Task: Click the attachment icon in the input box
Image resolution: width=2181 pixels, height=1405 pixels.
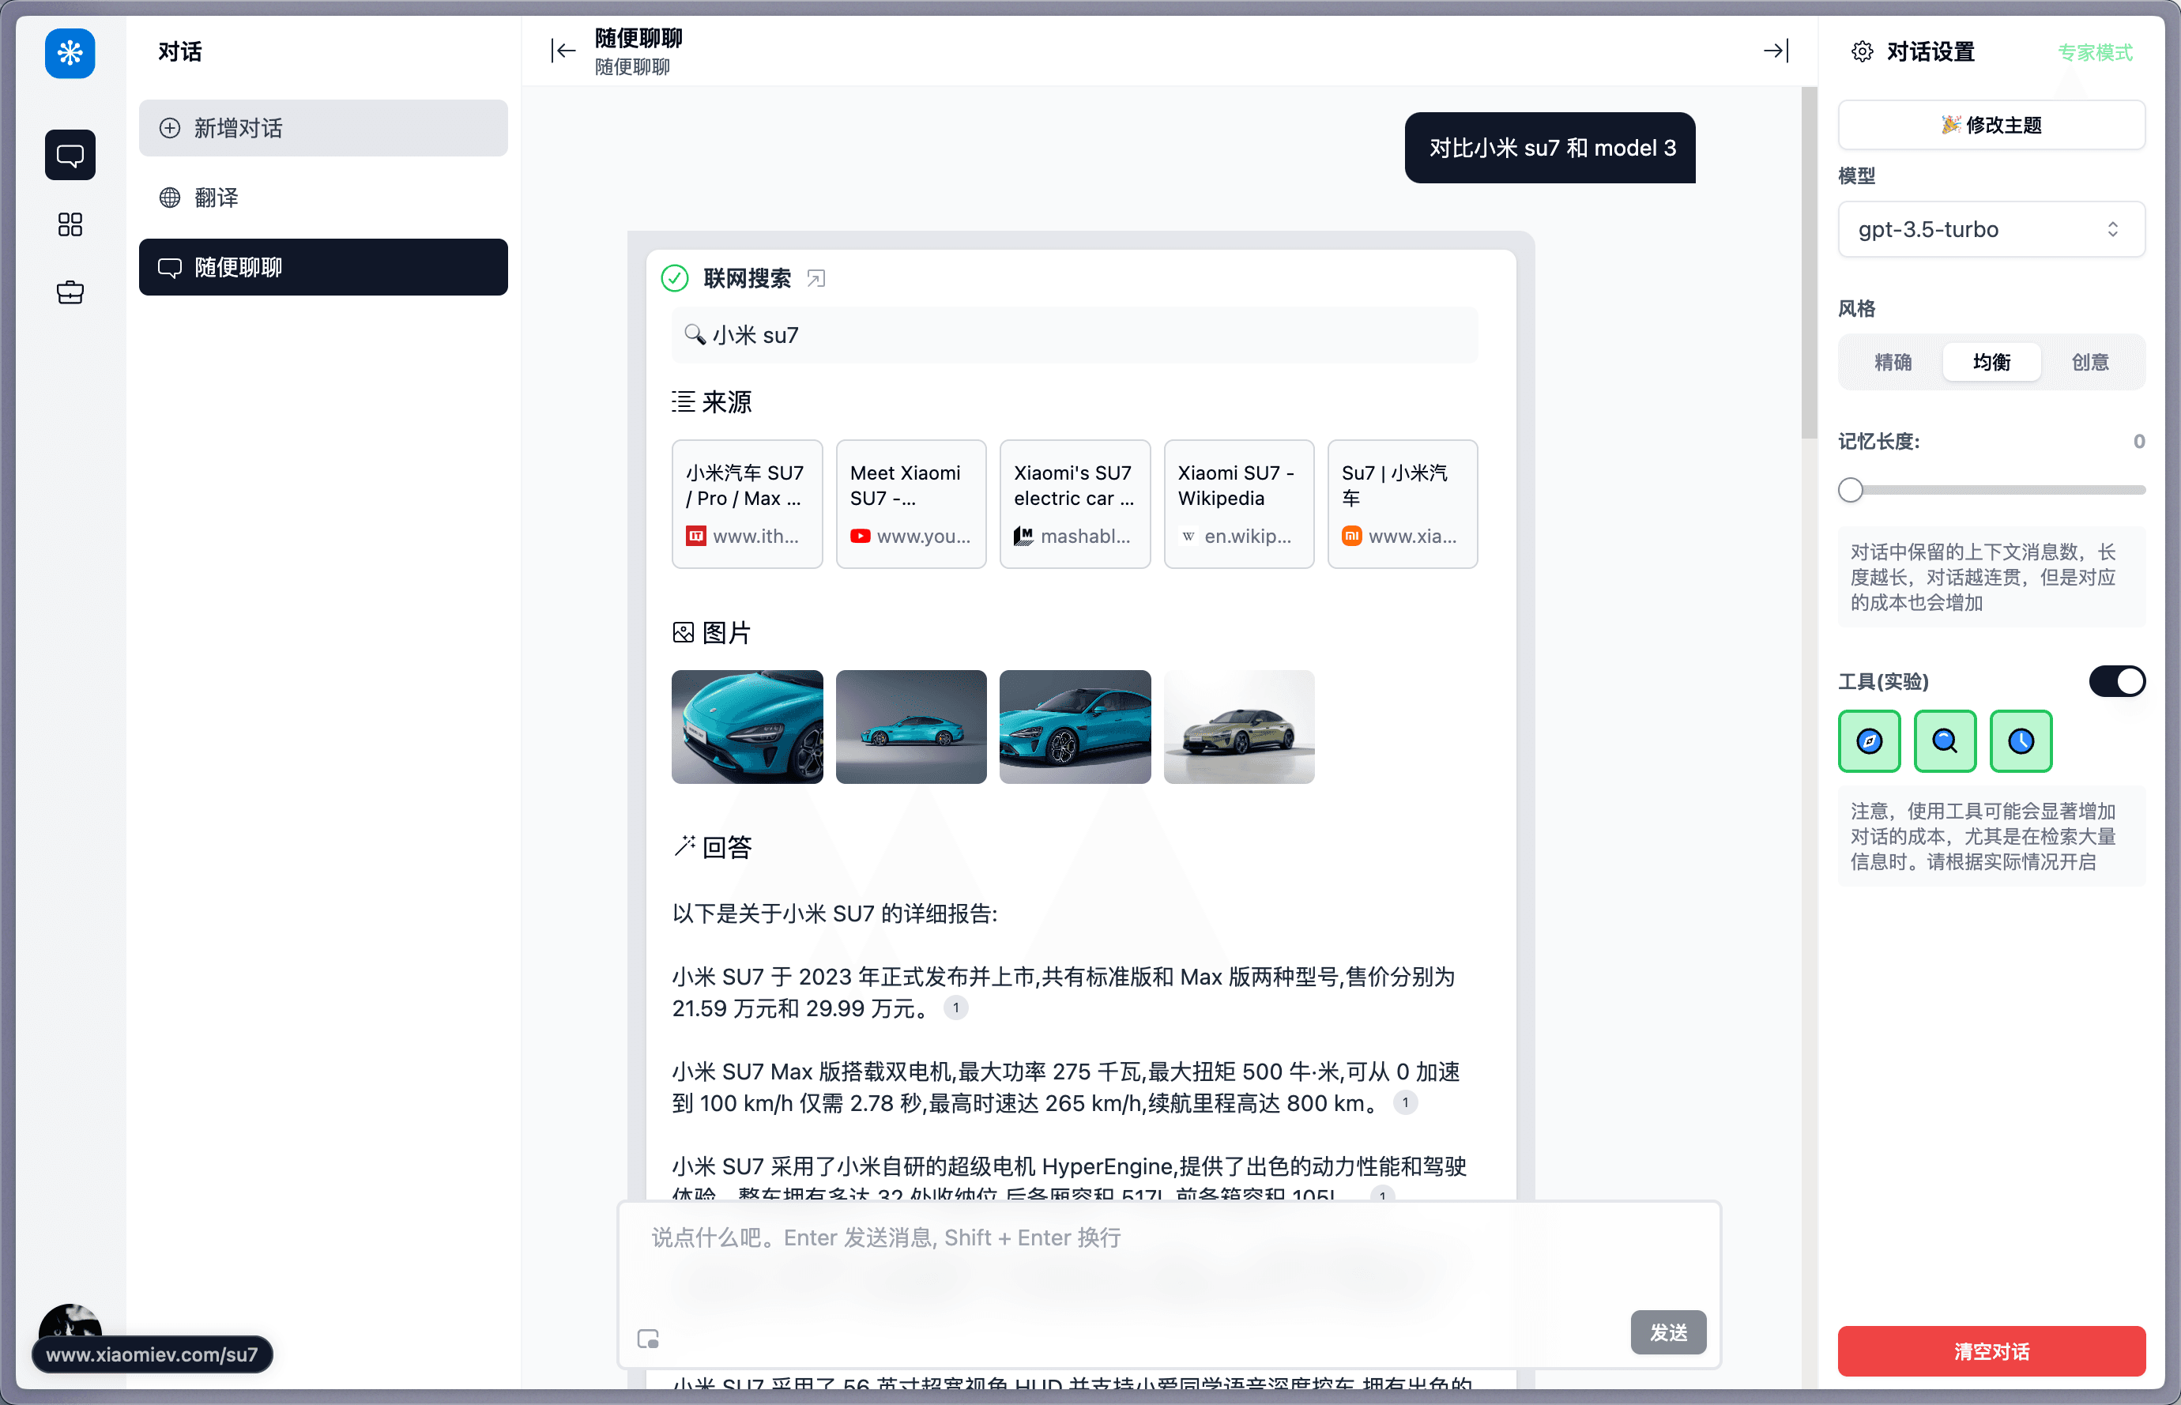Action: tap(648, 1339)
